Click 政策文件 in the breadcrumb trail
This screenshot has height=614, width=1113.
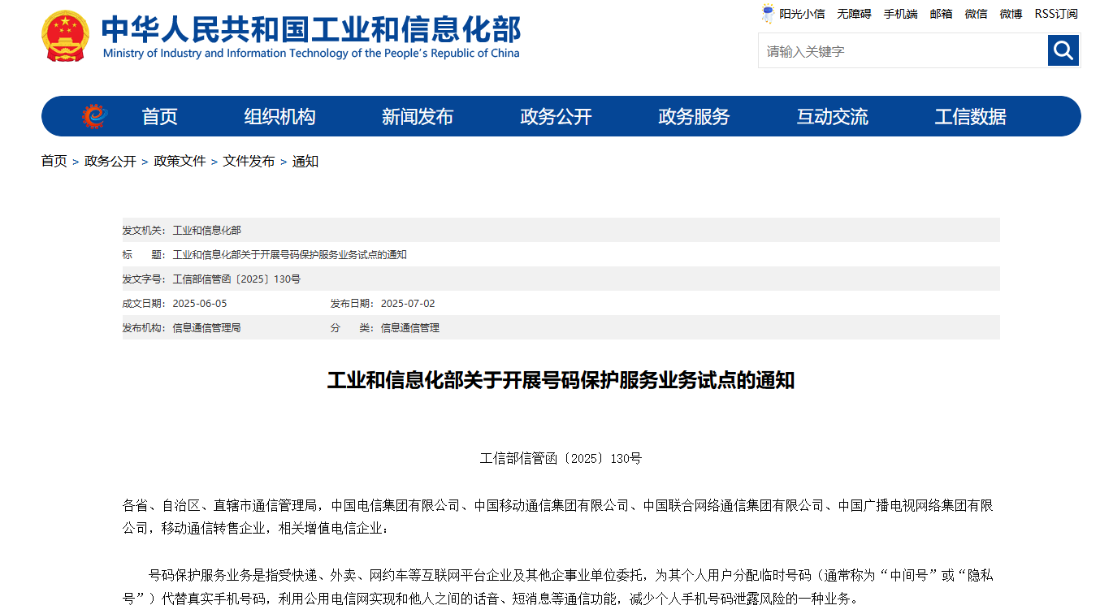point(180,161)
